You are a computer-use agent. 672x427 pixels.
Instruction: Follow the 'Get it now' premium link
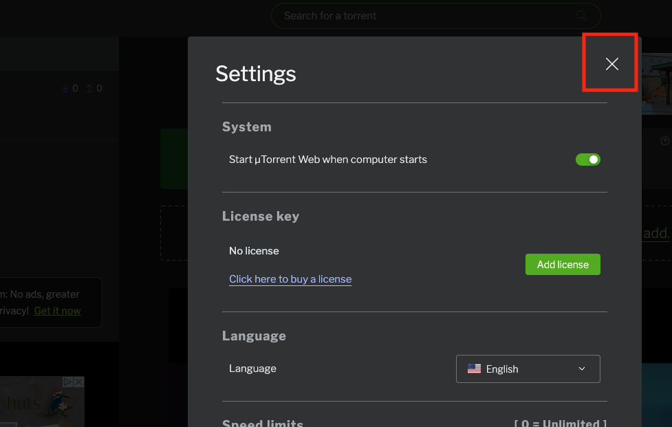coord(57,311)
